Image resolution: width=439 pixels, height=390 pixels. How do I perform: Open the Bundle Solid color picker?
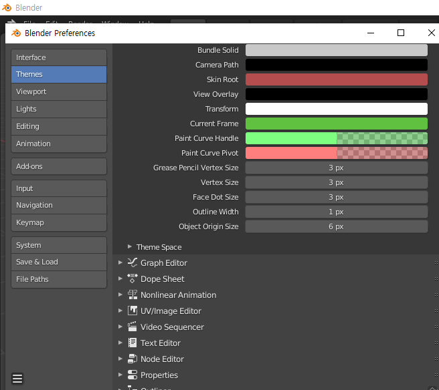(x=337, y=50)
